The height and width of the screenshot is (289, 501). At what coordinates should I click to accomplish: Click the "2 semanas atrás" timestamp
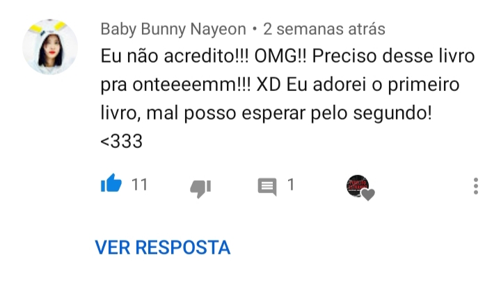click(x=324, y=29)
